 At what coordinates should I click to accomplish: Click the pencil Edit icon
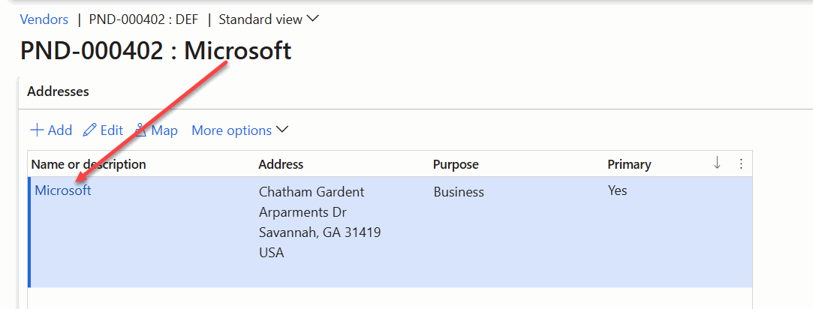pos(90,130)
